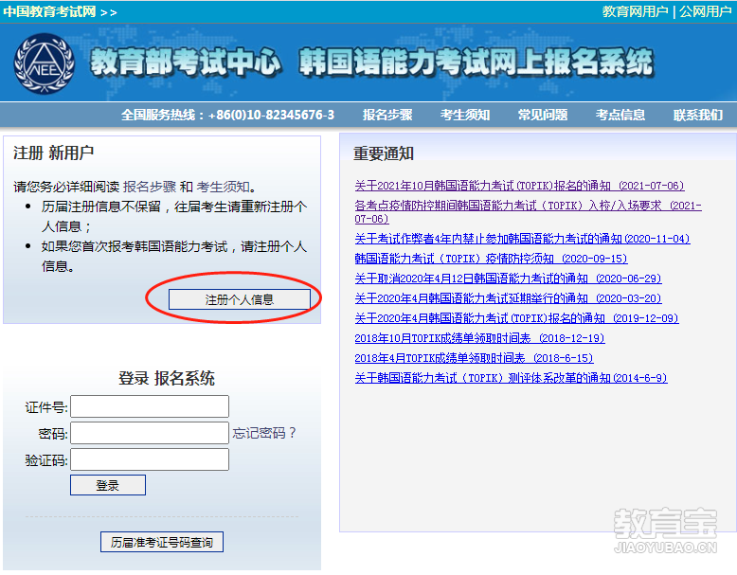
Task: Go to 联系我们 navigation item
Action: click(x=698, y=115)
